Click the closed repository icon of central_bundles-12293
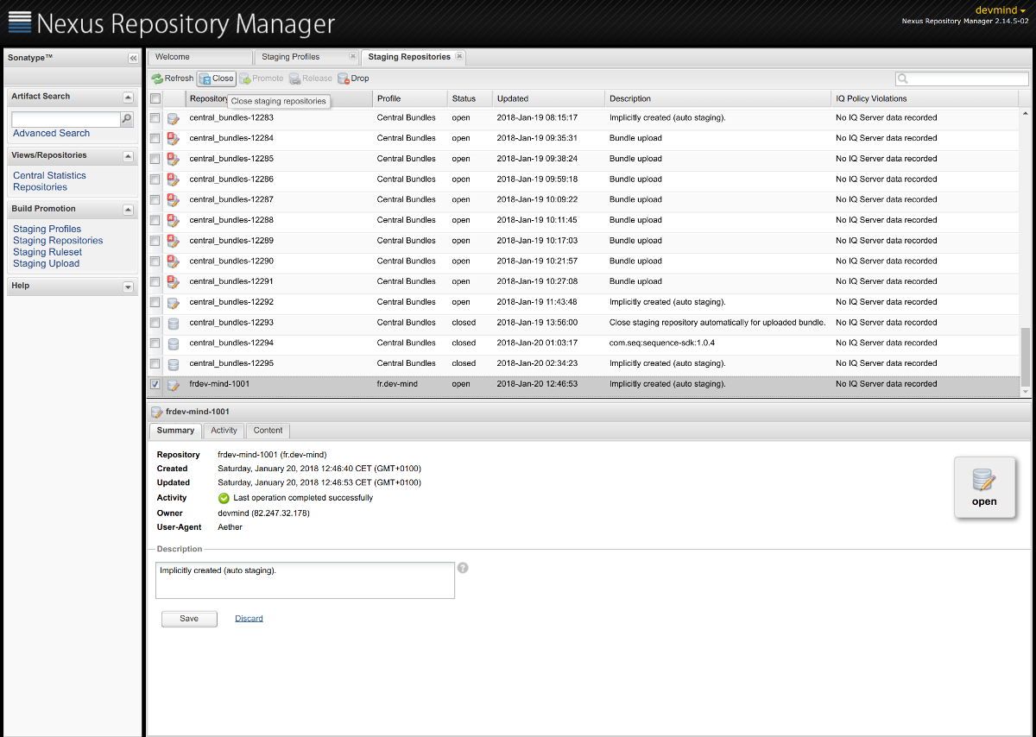Image resolution: width=1036 pixels, height=737 pixels. pyautogui.click(x=174, y=323)
